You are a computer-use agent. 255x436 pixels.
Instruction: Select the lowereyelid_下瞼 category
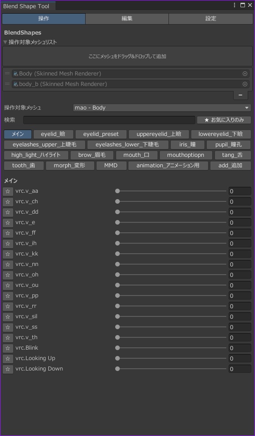click(221, 134)
